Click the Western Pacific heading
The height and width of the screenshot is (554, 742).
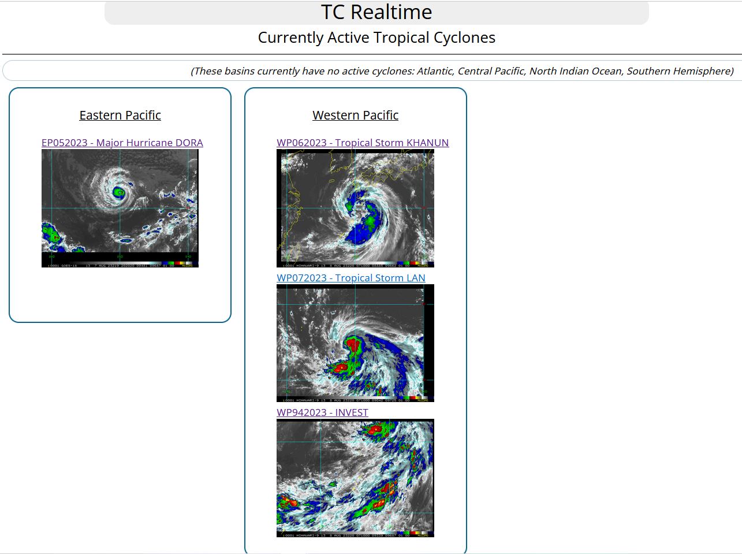[355, 115]
